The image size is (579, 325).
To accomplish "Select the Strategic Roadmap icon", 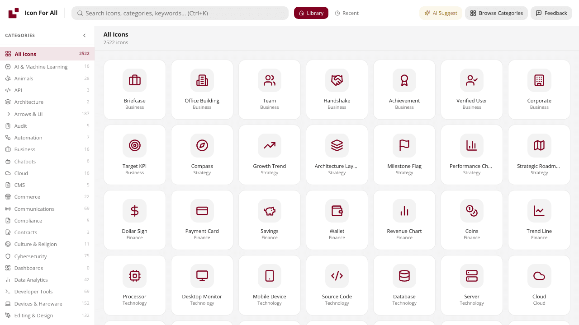I will pos(539,155).
